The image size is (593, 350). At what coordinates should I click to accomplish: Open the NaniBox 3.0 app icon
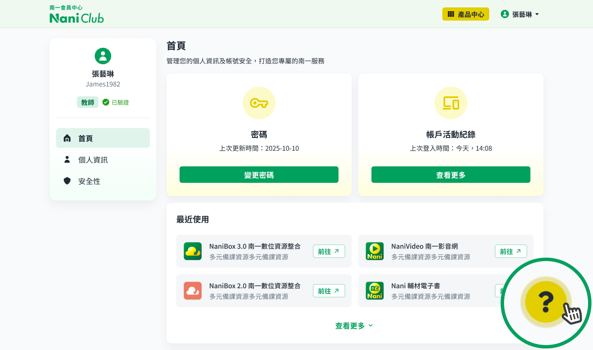(193, 251)
